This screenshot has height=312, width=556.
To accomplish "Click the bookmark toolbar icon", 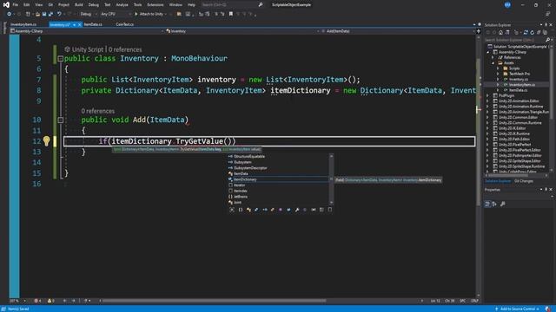I will coord(231,14).
